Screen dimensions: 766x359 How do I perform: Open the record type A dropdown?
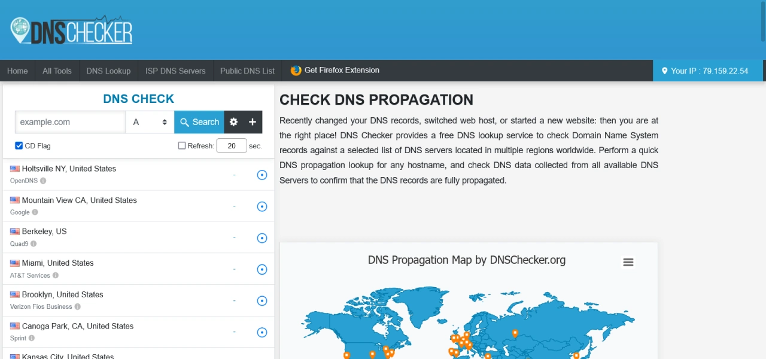point(150,122)
